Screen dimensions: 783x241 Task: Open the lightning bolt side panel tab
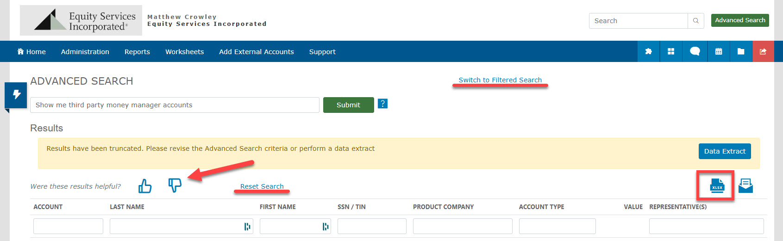point(16,95)
